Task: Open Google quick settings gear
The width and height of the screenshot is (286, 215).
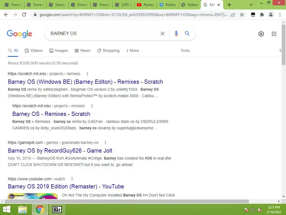Action: click(x=261, y=34)
